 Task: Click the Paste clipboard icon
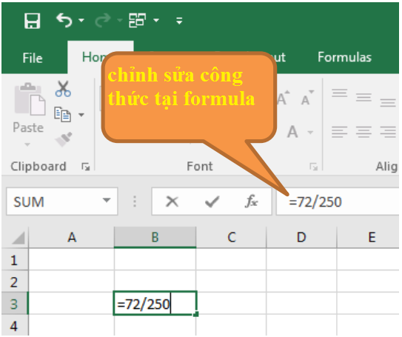click(x=30, y=99)
